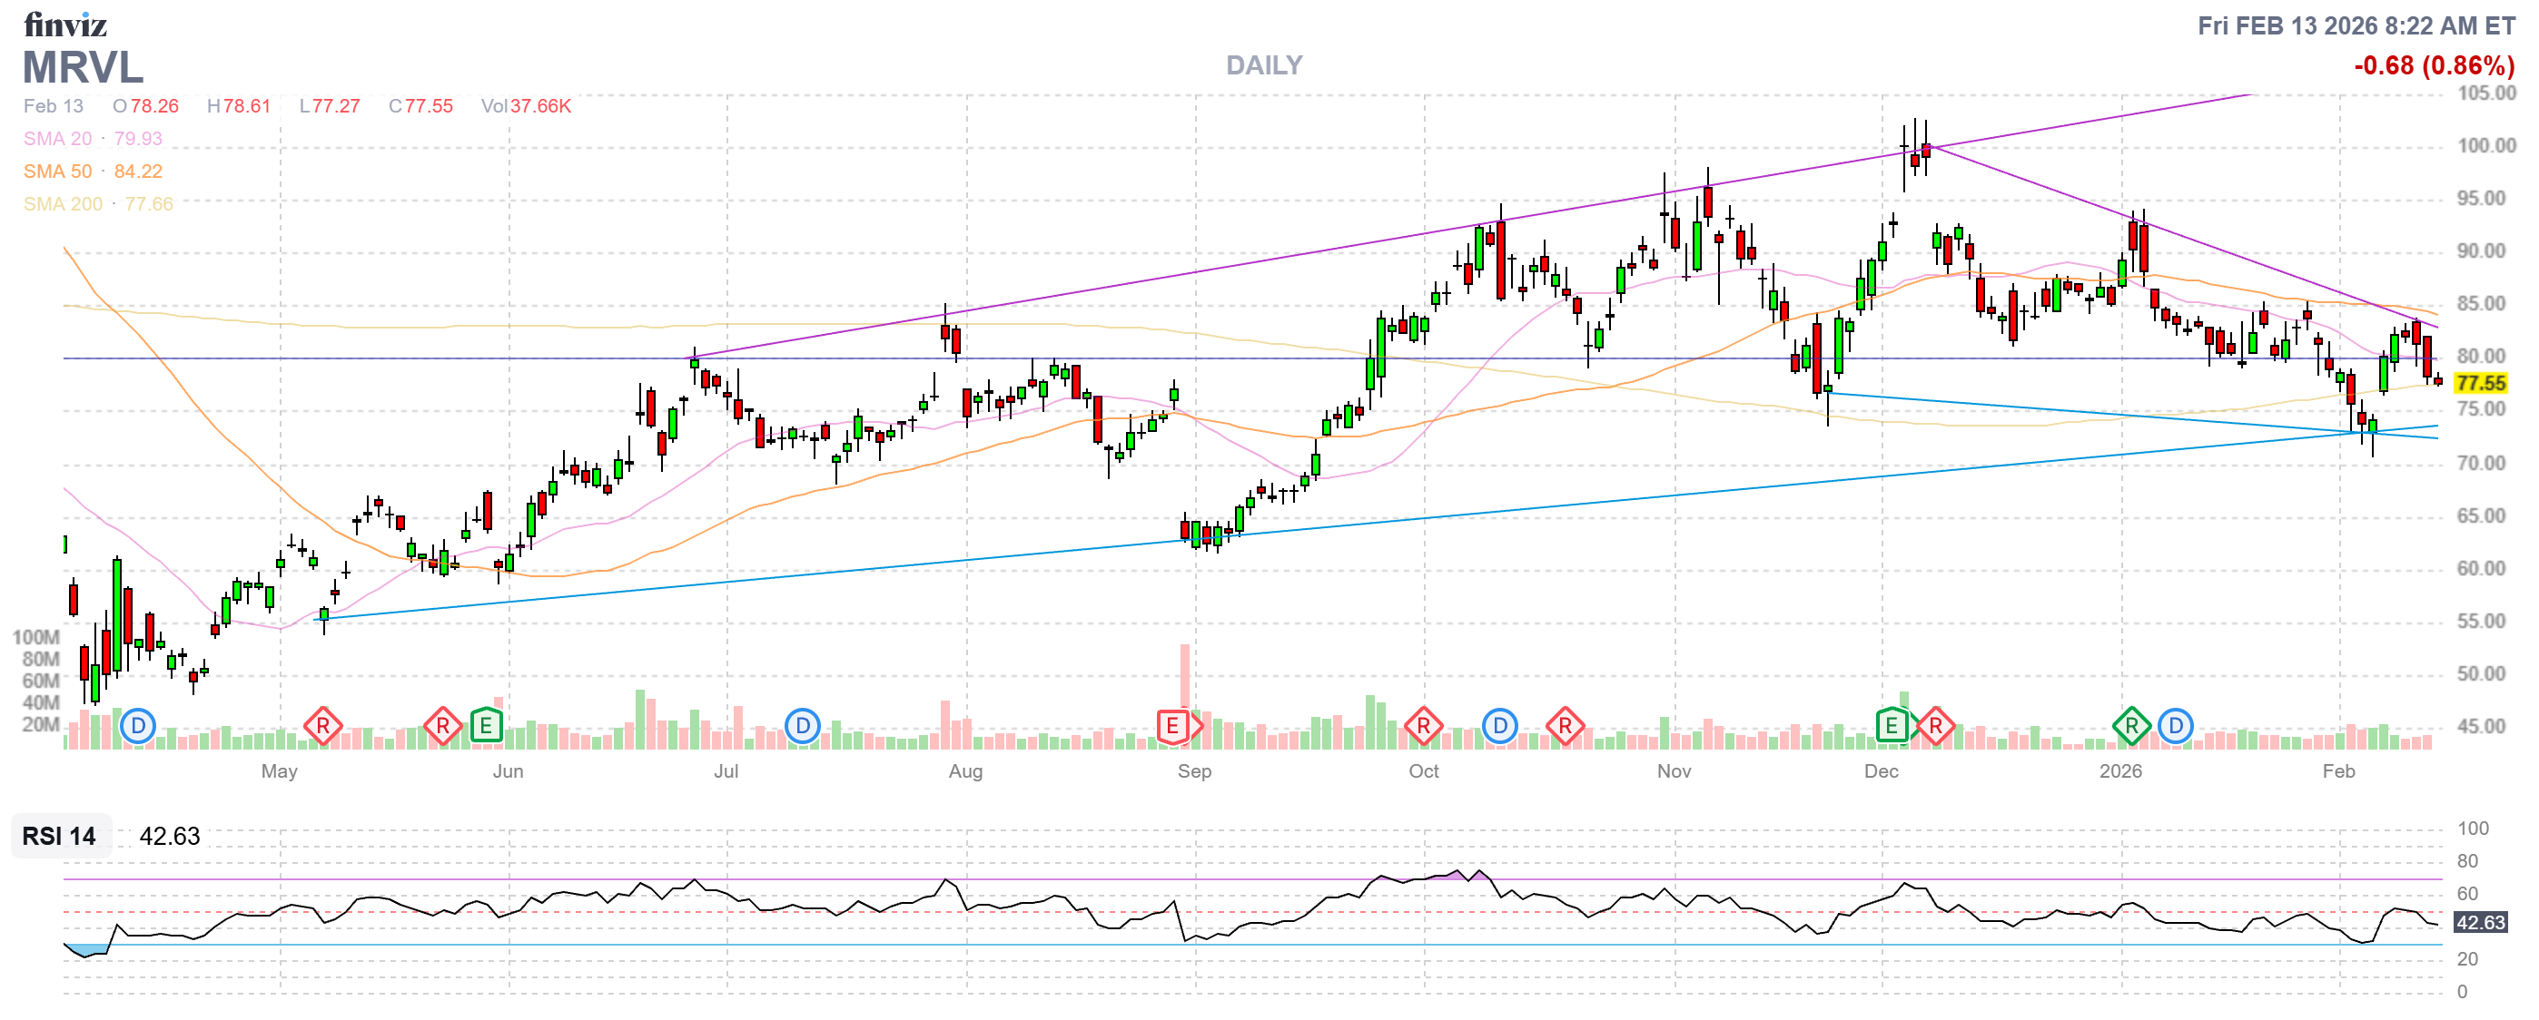The width and height of the screenshot is (2539, 1020).
Task: Click the finviz logo
Action: [65, 24]
